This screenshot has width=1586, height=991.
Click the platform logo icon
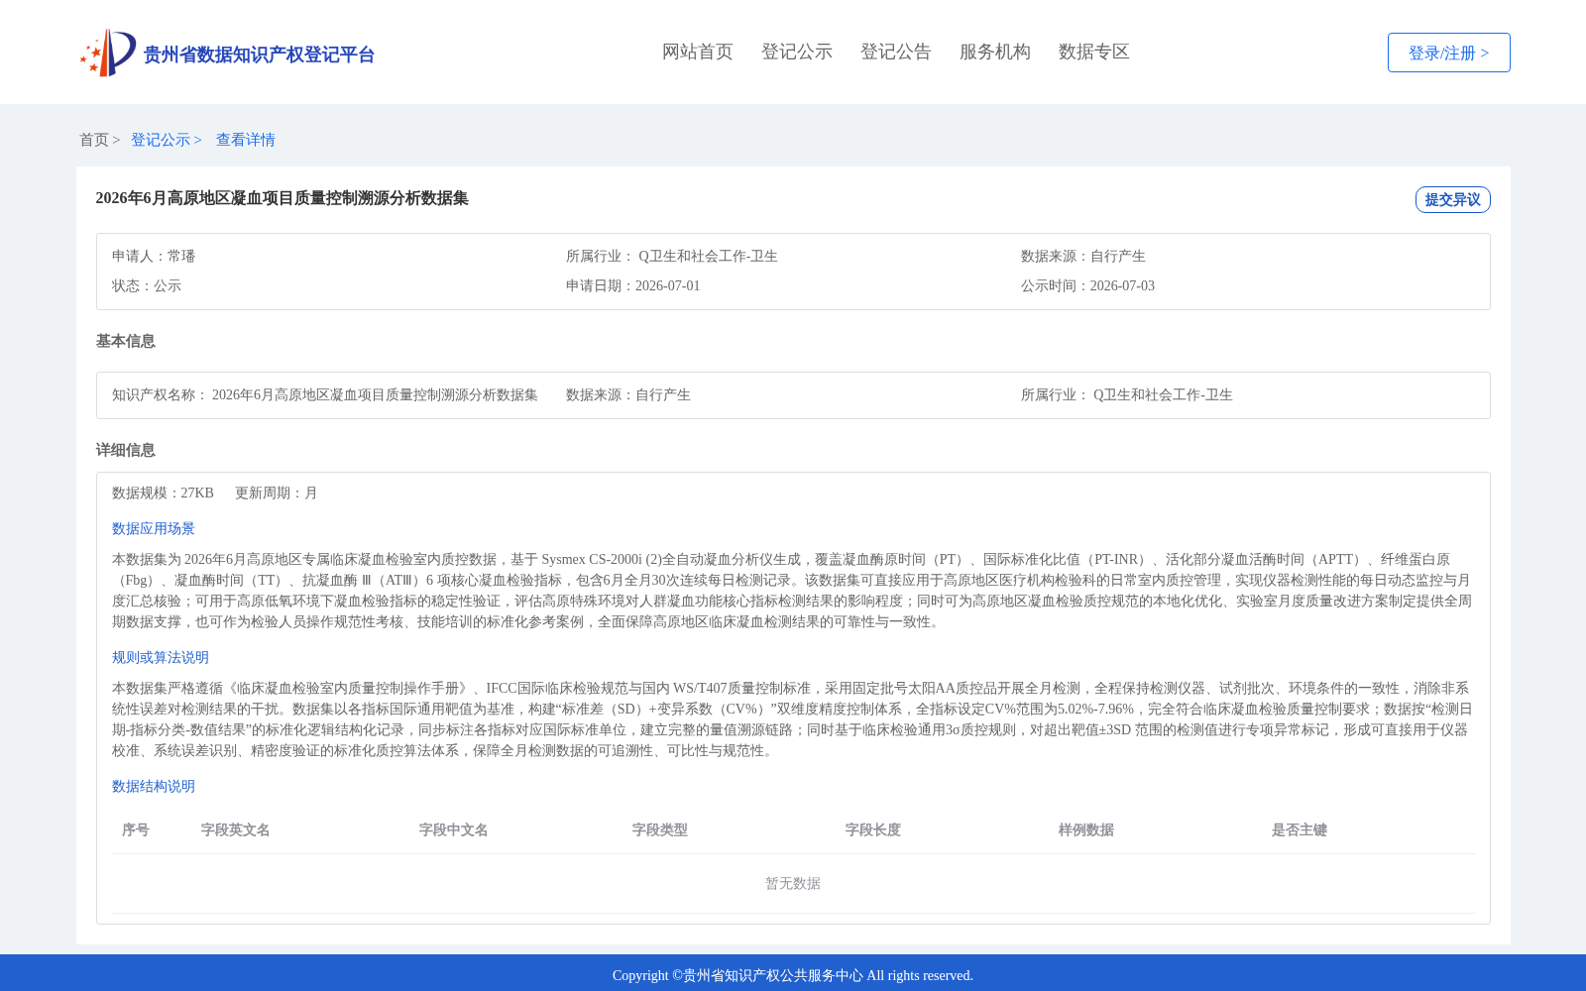point(108,53)
